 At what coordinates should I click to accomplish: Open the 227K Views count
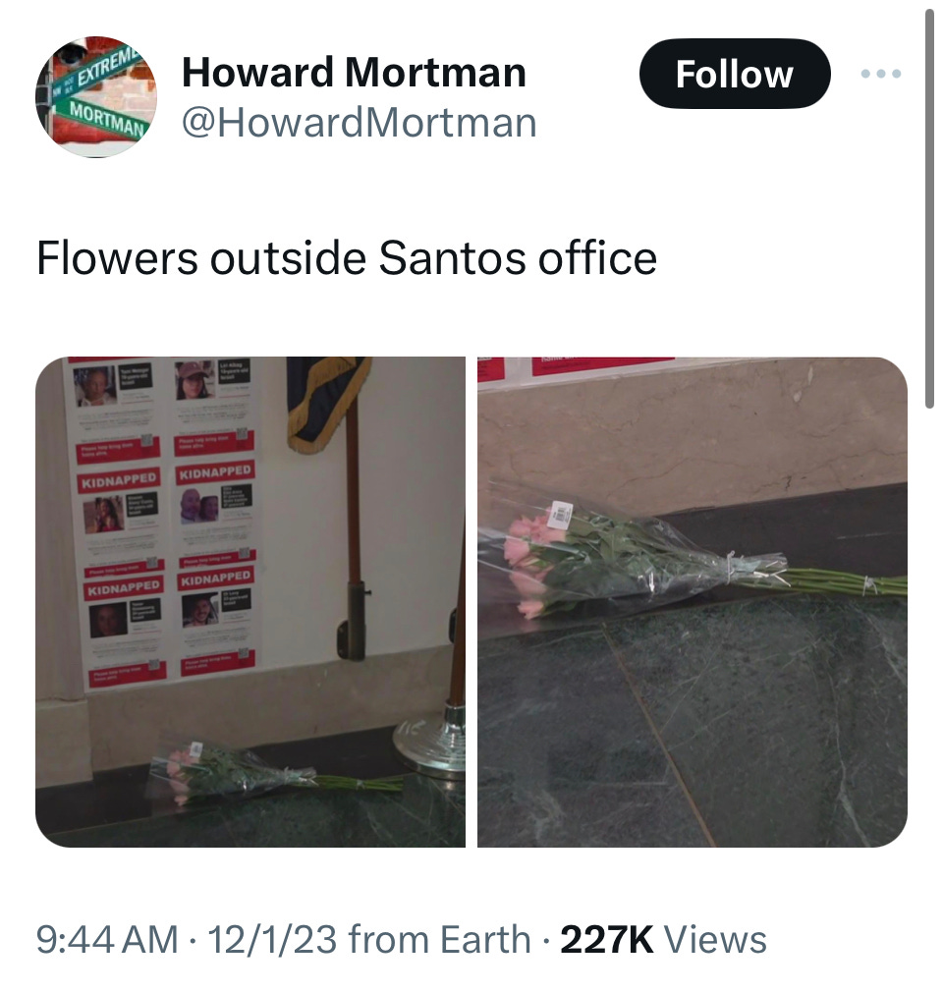[663, 939]
